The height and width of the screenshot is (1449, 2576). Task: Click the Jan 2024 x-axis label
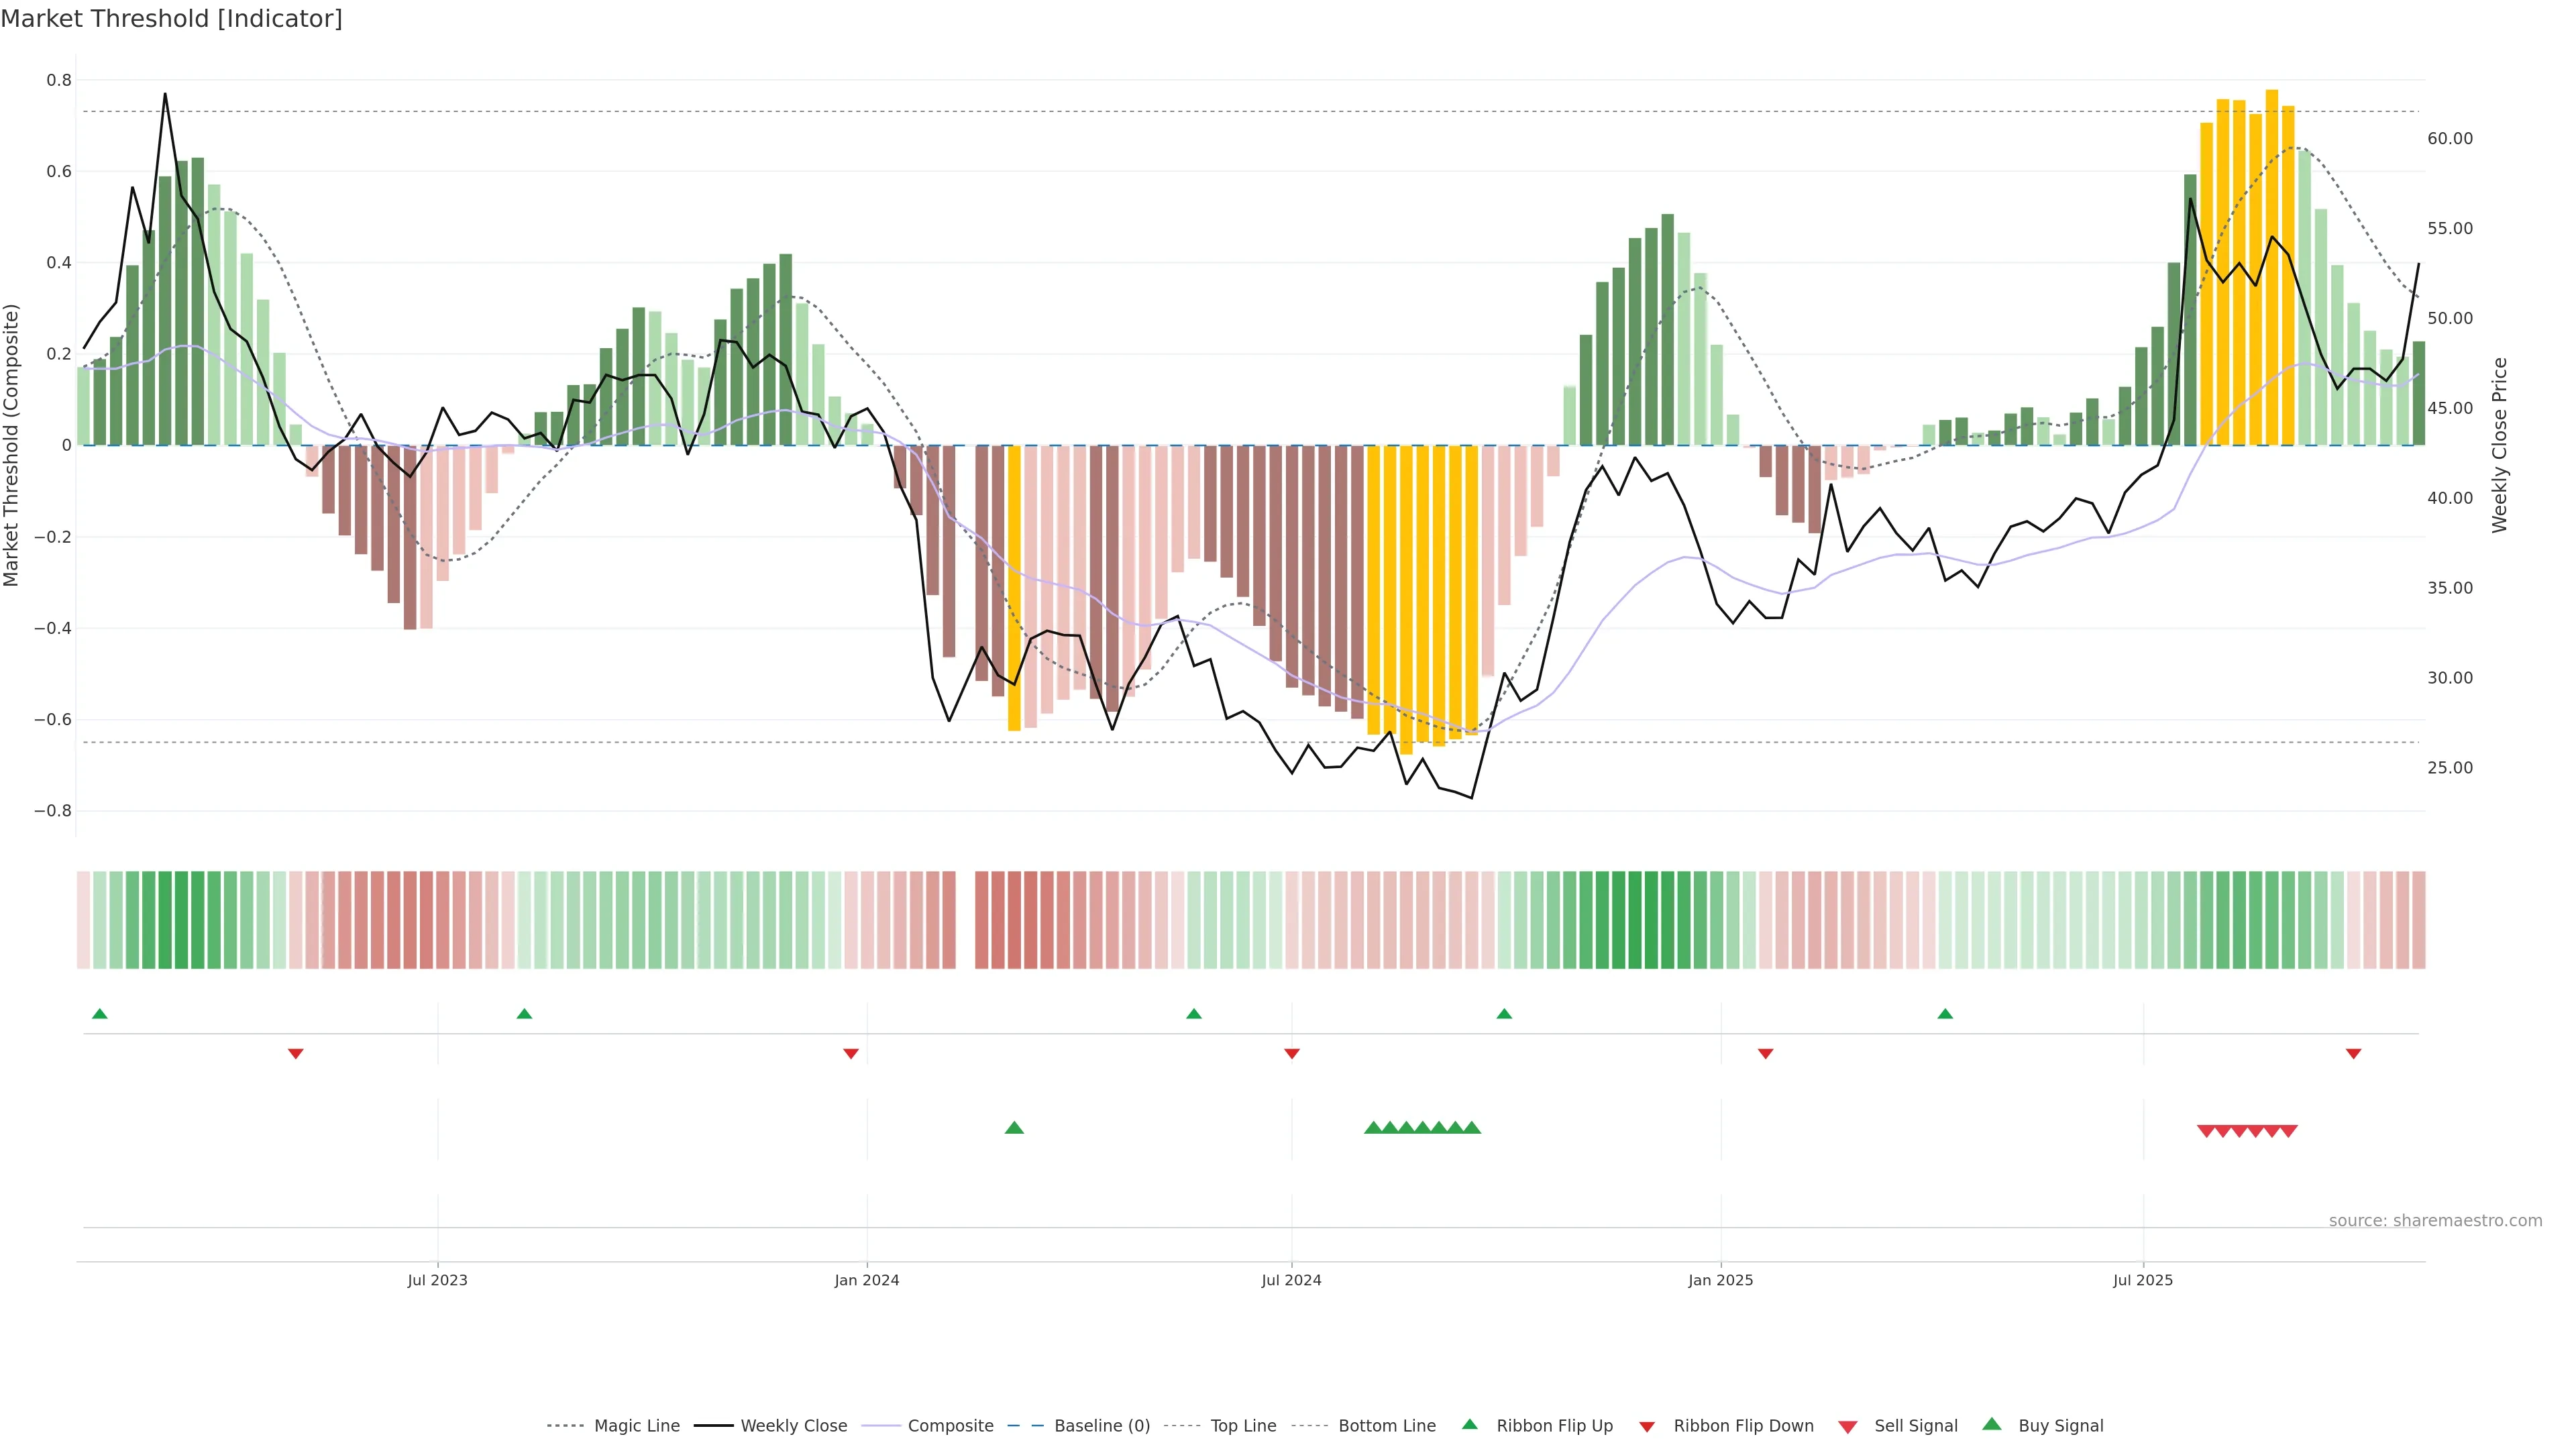pos(866,1280)
